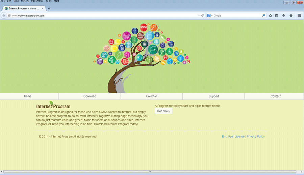
Task: Open the End User License link
Action: tap(233, 137)
